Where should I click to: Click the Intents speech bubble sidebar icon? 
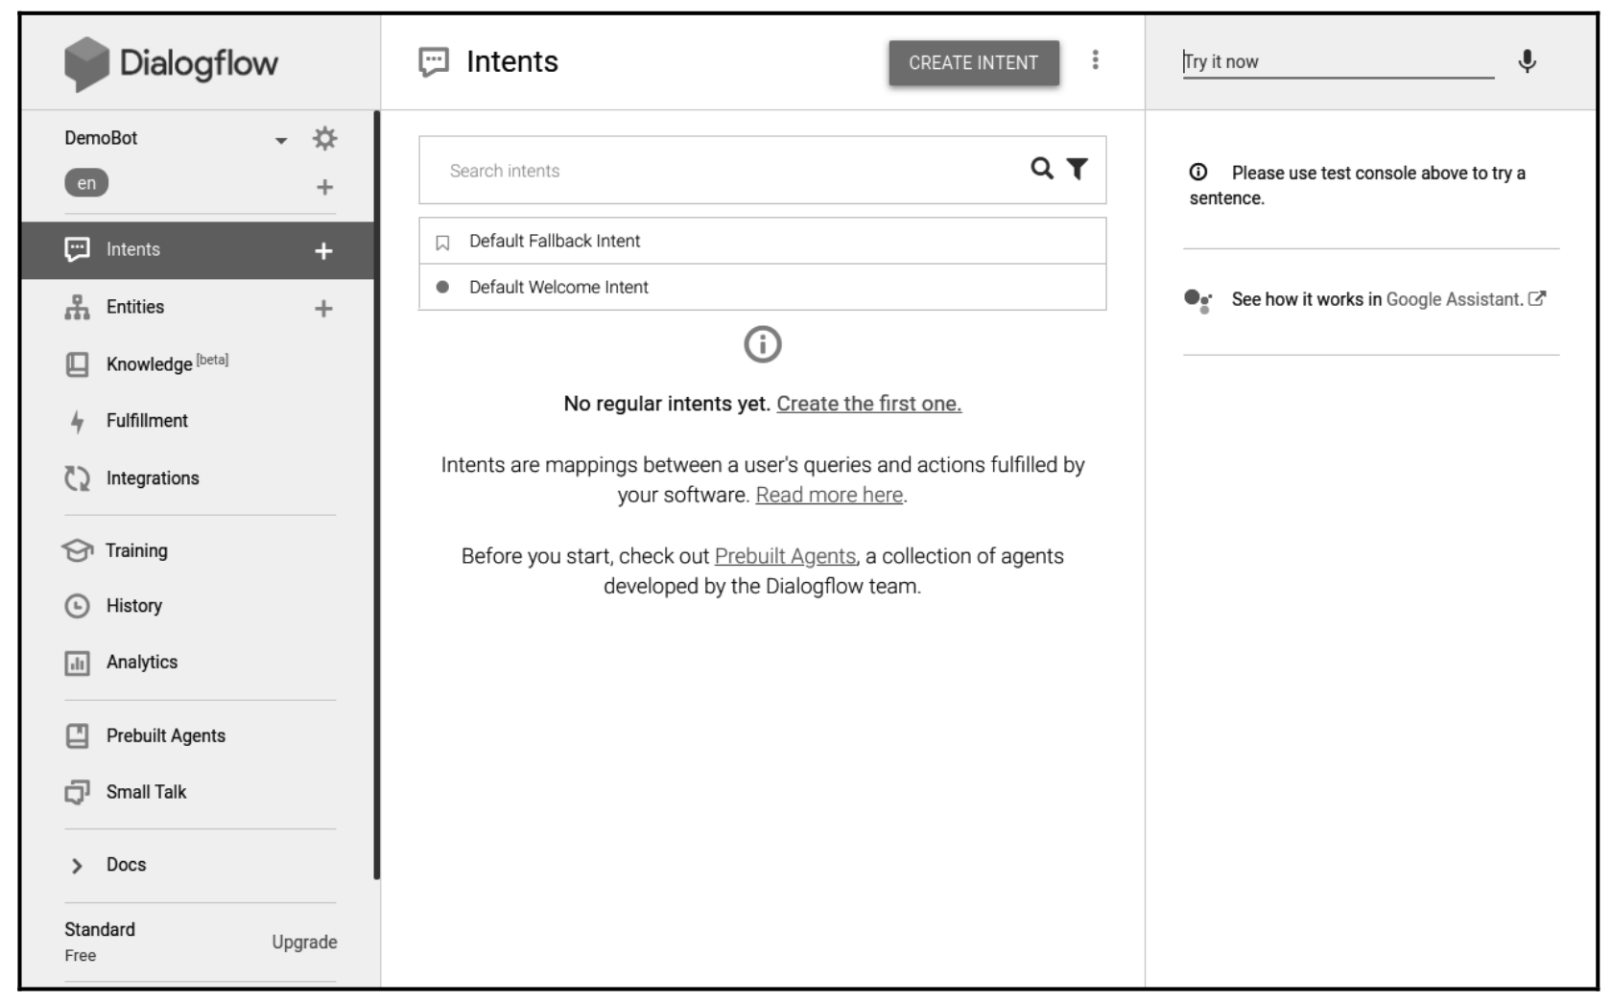coord(77,249)
